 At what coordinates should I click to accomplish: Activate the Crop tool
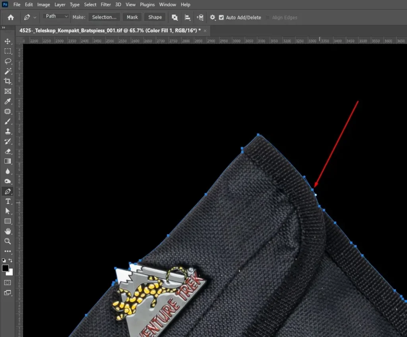[7, 81]
